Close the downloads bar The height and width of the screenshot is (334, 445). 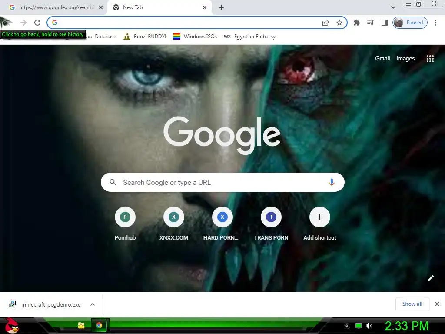click(x=437, y=304)
